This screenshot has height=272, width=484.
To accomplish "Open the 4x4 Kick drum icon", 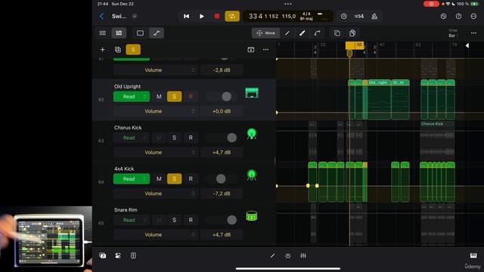I will (x=252, y=175).
